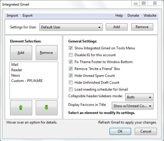Click the Donate menu item
The width and height of the screenshot is (164, 141).
coord(133,15)
